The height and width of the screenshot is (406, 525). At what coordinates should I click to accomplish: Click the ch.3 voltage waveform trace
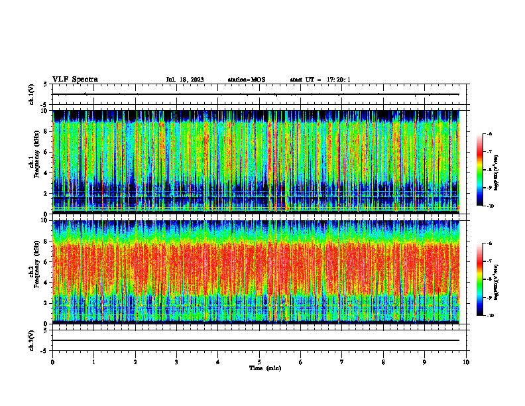pos(256,340)
